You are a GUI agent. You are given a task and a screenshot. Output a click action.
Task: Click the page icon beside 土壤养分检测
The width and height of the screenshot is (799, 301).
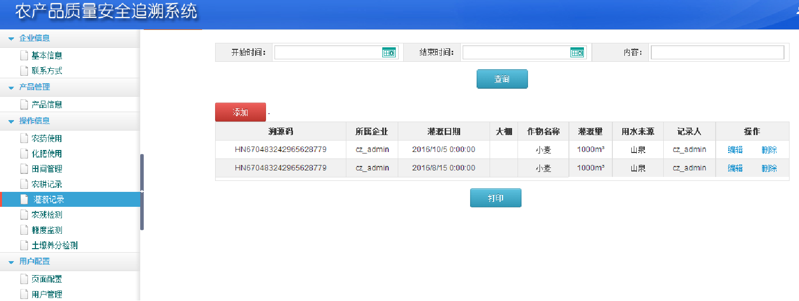pos(24,245)
